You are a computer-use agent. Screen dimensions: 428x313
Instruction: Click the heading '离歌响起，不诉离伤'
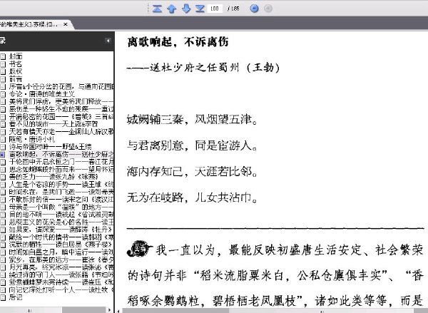point(178,42)
